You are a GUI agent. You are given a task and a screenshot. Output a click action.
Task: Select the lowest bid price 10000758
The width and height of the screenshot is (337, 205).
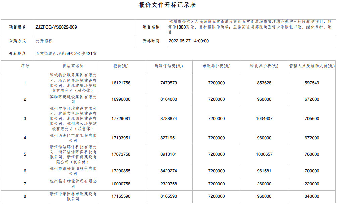[x=121, y=184]
